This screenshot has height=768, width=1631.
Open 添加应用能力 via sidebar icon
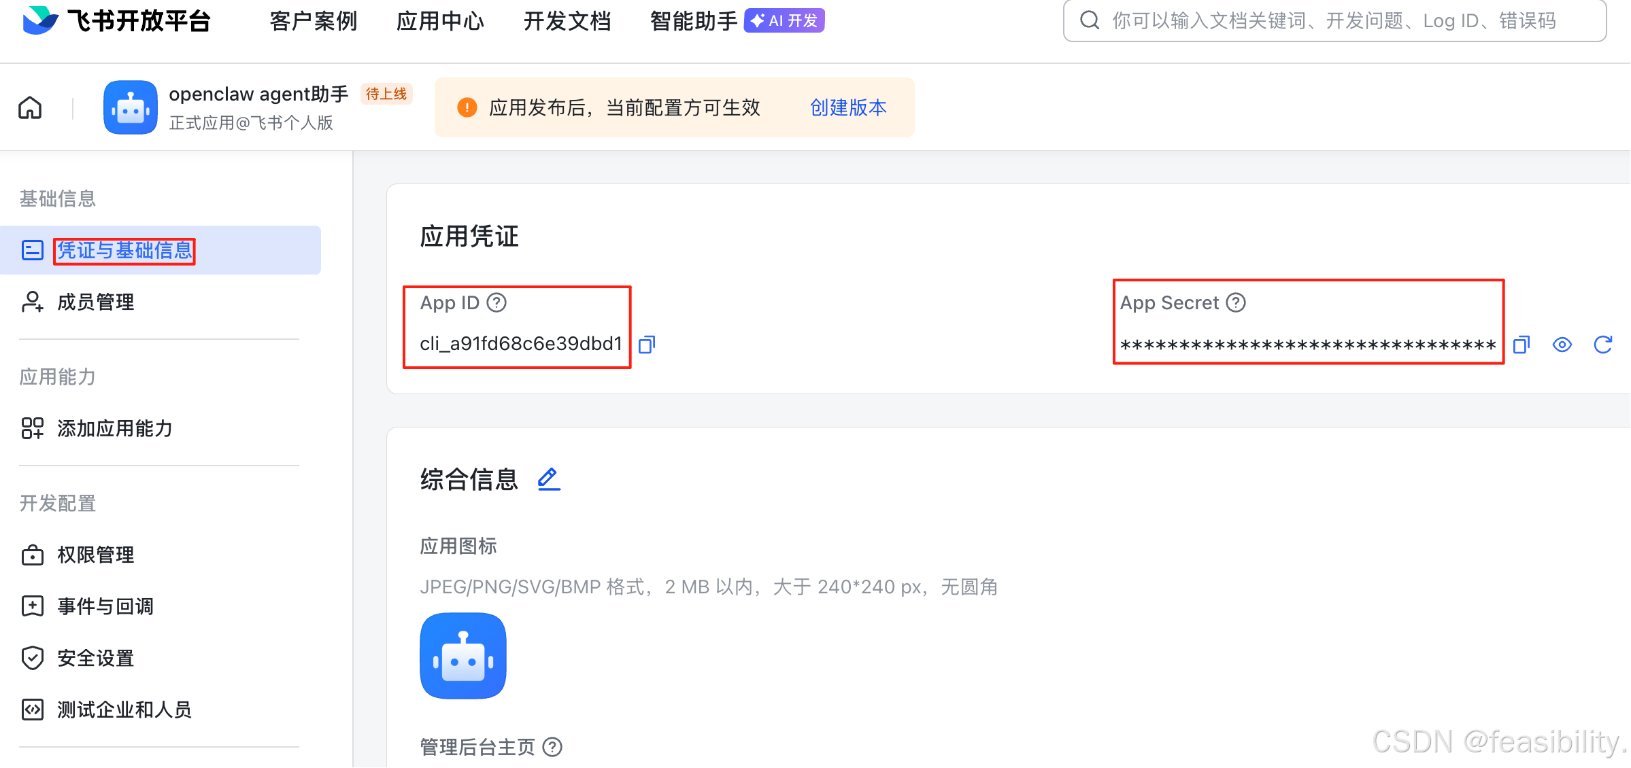[x=33, y=429]
